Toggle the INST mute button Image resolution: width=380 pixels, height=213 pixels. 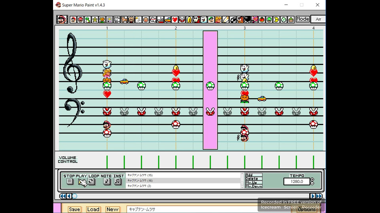118,181
